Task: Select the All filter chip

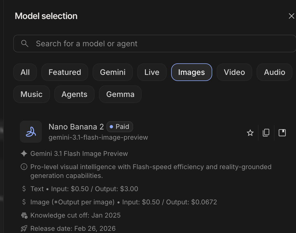Action: click(x=25, y=72)
